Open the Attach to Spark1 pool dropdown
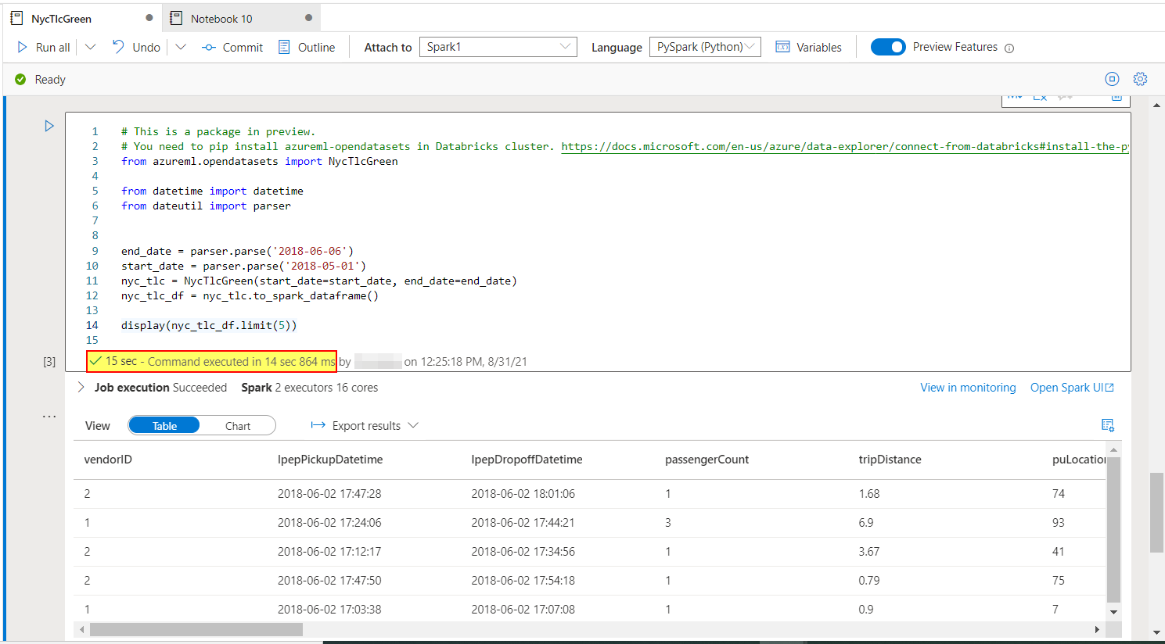This screenshot has height=644, width=1165. (498, 47)
